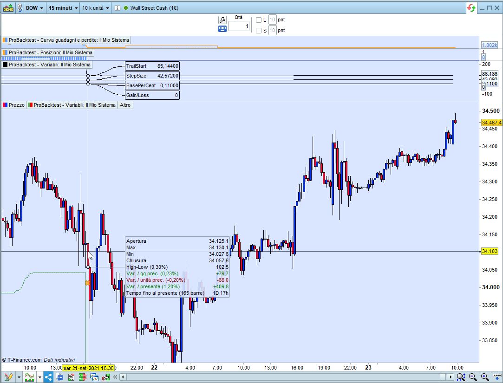Click the pin/link chart icon beside DEMO
503x383 pixels.
tap(20, 8)
